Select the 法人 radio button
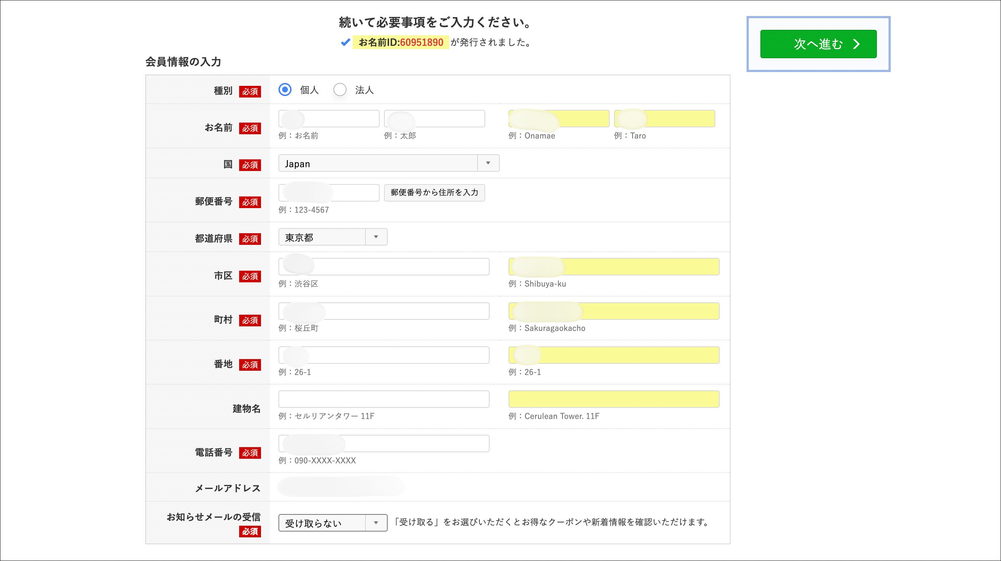1001x561 pixels. [x=340, y=90]
